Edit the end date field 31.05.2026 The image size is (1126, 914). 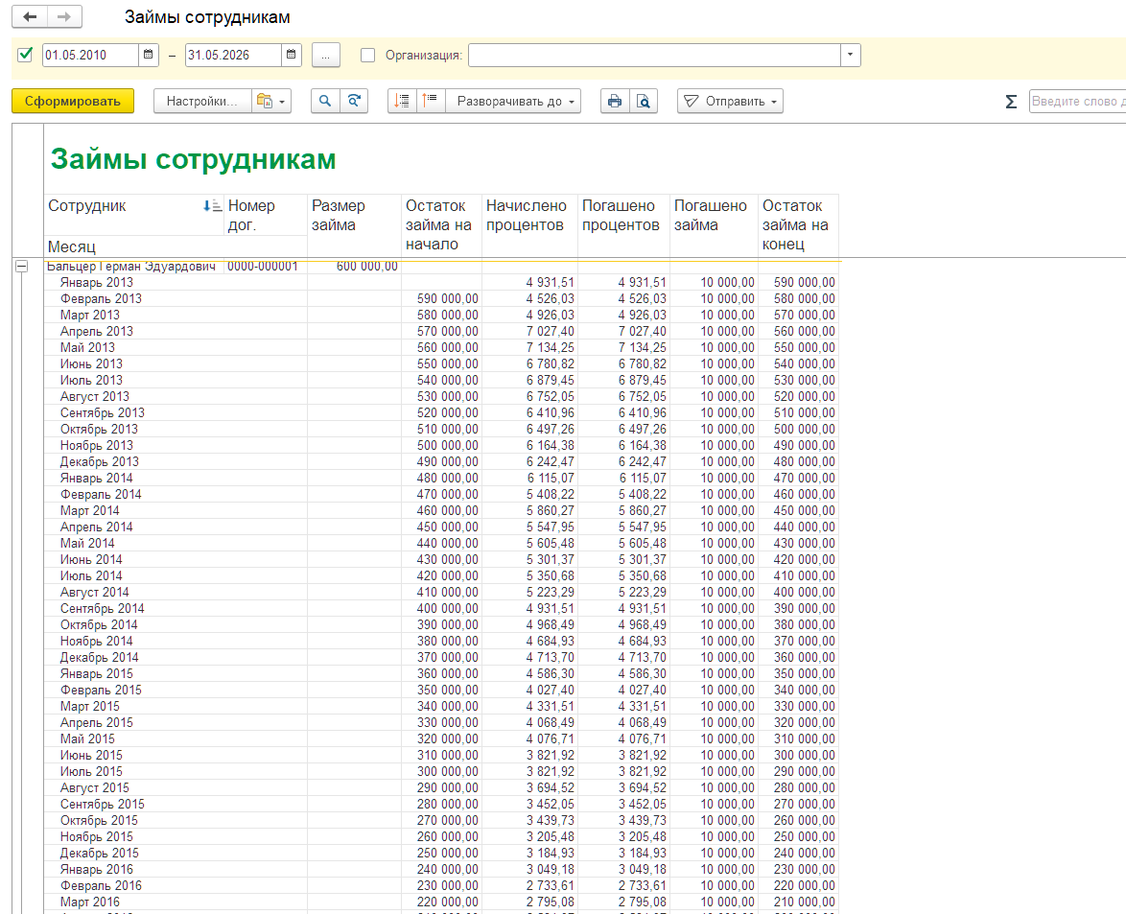pos(233,56)
